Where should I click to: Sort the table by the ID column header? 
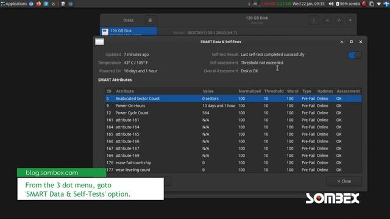click(109, 91)
